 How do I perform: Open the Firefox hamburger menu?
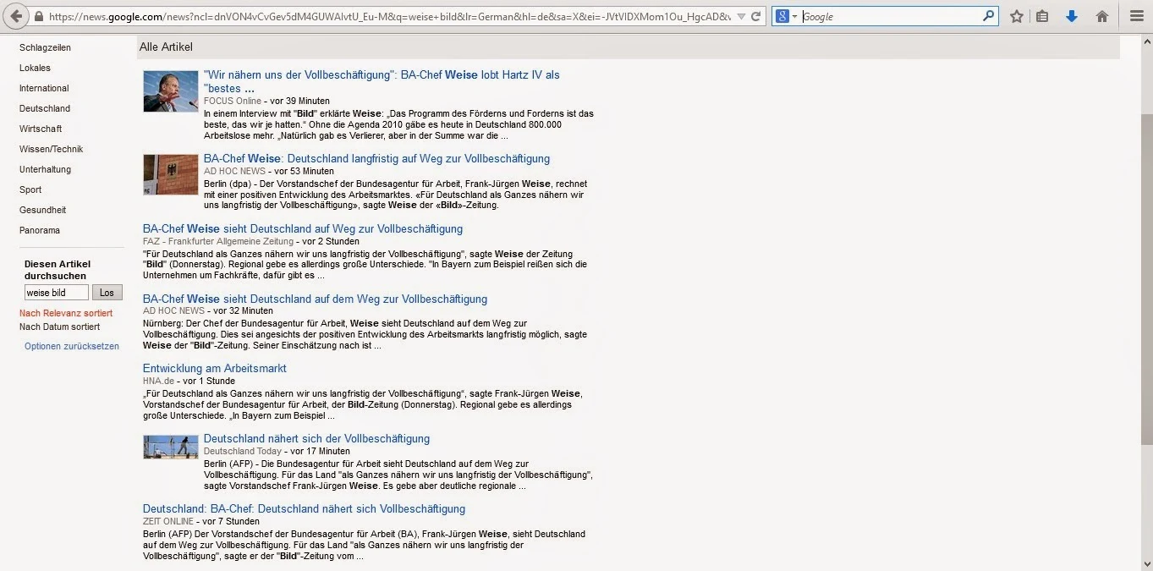tap(1136, 16)
